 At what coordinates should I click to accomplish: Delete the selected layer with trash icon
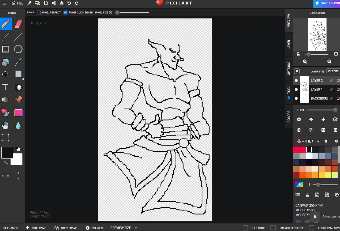tap(299, 130)
